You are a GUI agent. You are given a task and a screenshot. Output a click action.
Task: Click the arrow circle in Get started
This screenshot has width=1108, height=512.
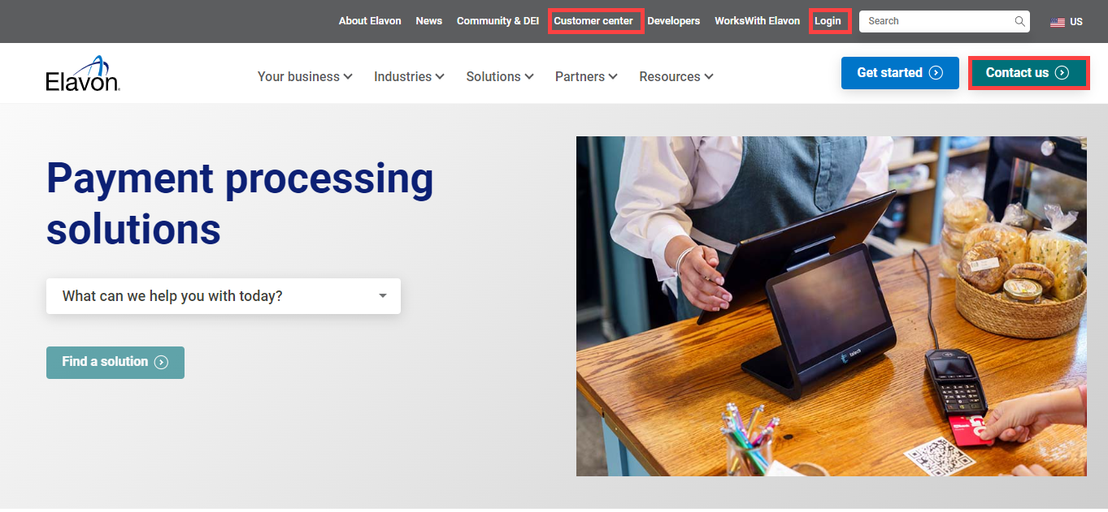click(x=936, y=73)
